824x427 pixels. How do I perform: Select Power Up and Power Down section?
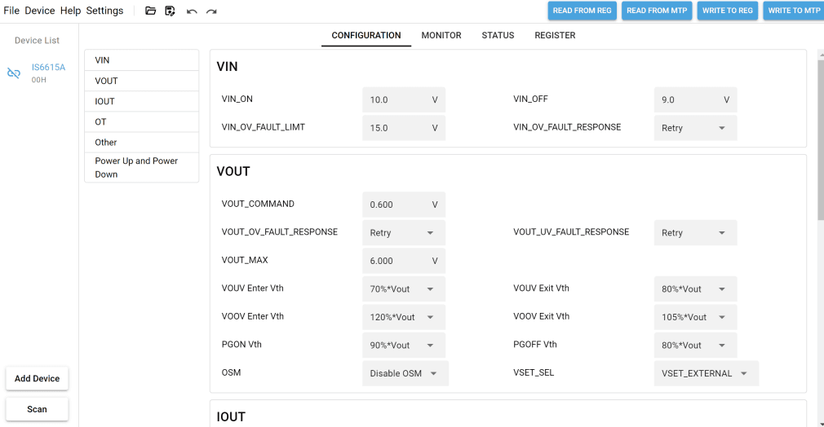point(141,168)
